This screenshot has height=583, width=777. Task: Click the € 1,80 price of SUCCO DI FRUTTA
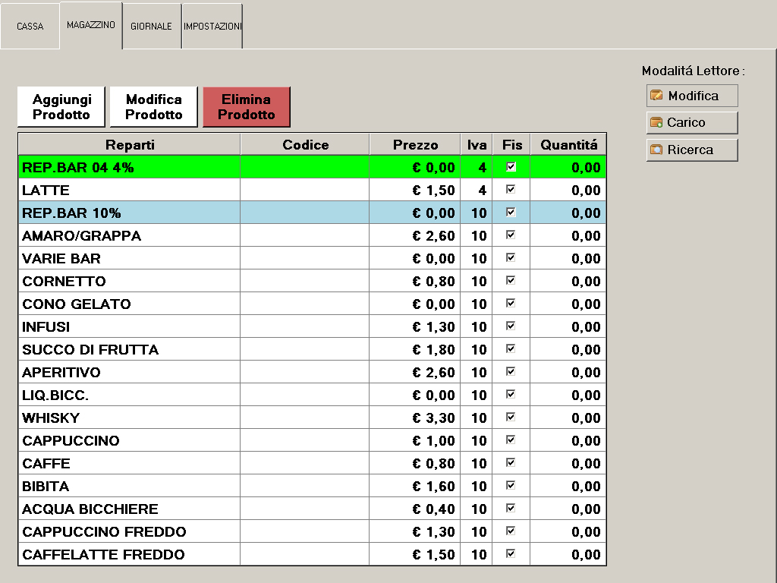[433, 350]
